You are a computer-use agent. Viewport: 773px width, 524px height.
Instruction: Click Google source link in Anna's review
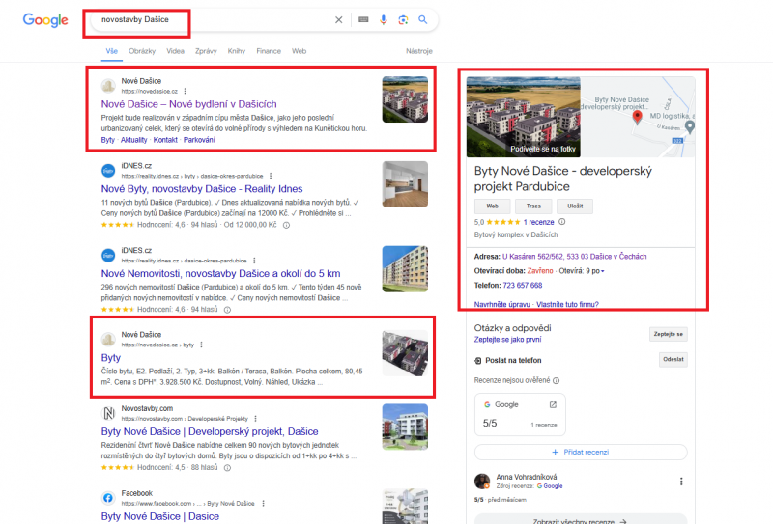point(550,486)
